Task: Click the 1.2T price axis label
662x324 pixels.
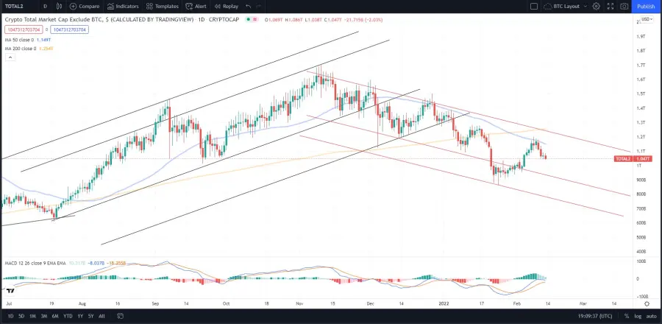Action: click(x=641, y=137)
